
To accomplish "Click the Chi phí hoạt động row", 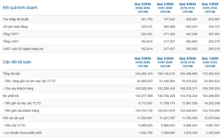I will click(111, 27).
